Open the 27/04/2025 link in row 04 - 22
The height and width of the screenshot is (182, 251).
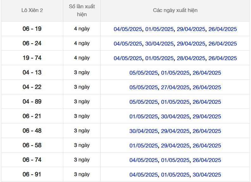175,87
